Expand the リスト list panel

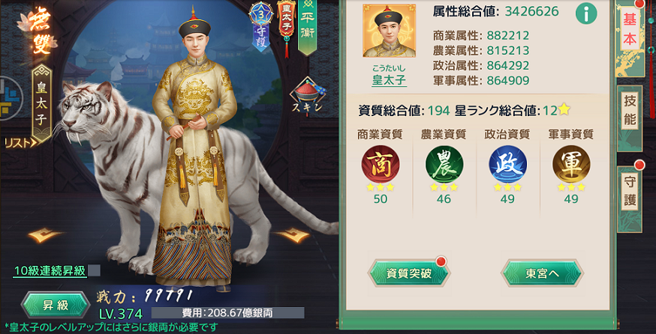pos(21,143)
